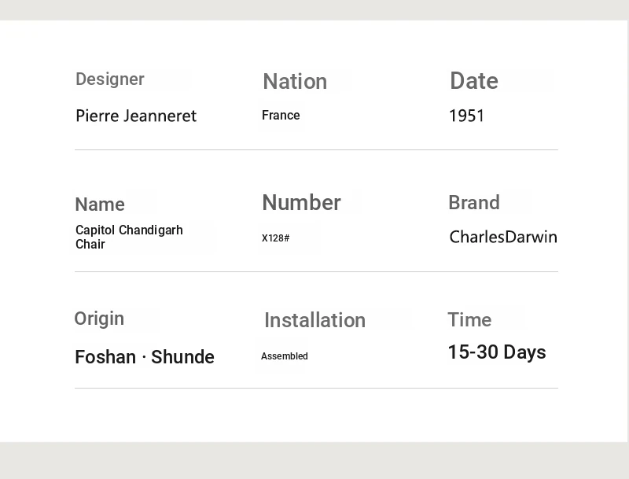Click the Time heading label
The height and width of the screenshot is (479, 629).
coord(469,320)
